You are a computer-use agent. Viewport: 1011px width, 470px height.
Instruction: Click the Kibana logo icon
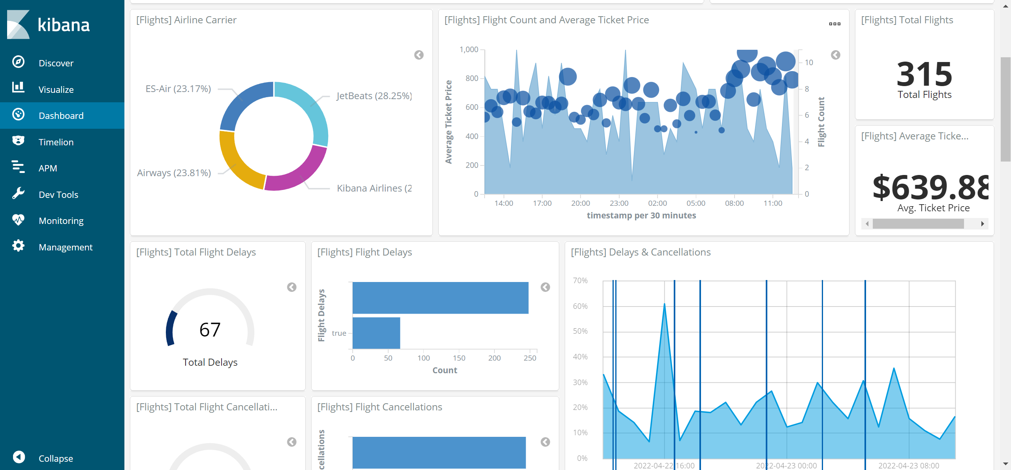pos(18,24)
